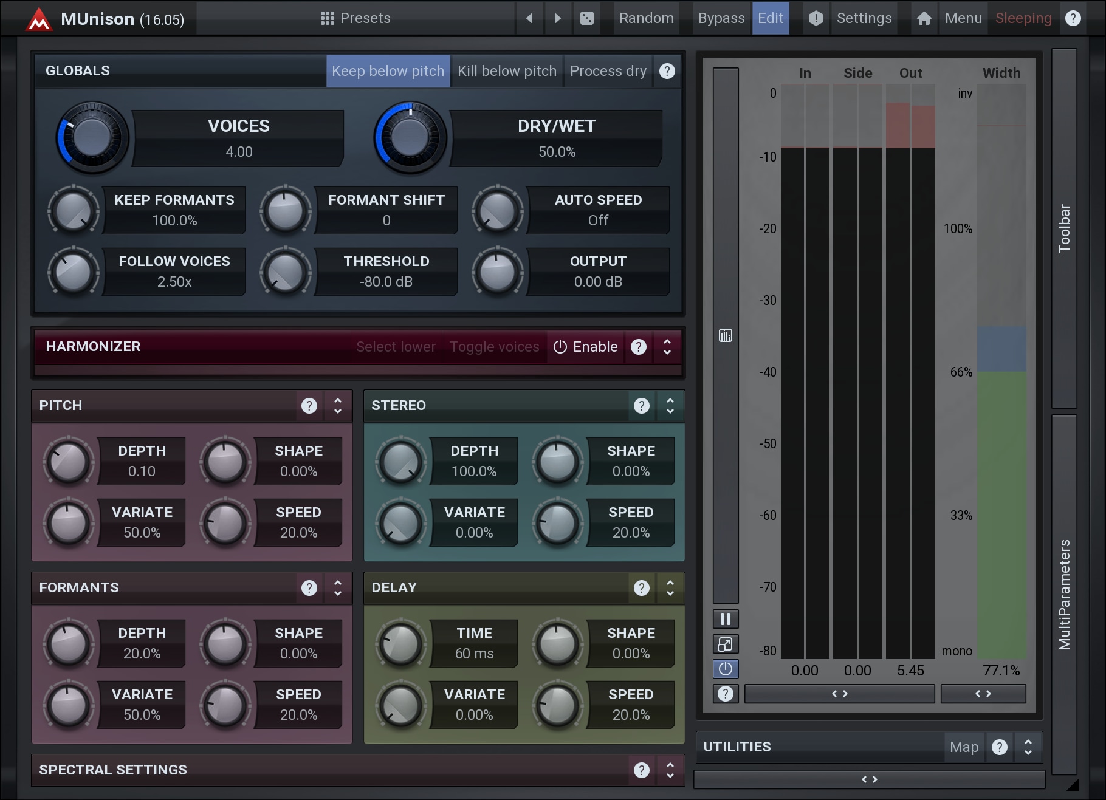Go to next preset arrow
Screen dimensions: 1106x800
(x=557, y=18)
